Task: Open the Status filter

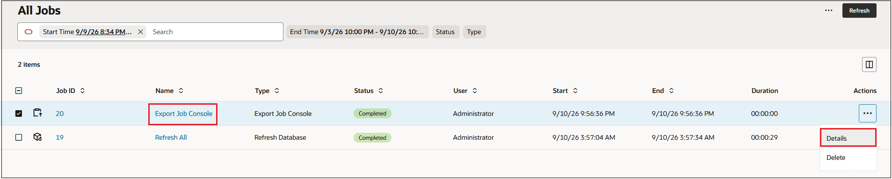Action: pyautogui.click(x=445, y=32)
